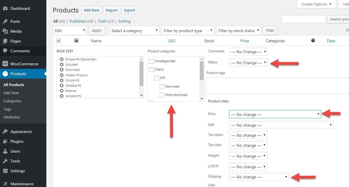
Task: Open Attributes submenu item
Action: (12, 117)
